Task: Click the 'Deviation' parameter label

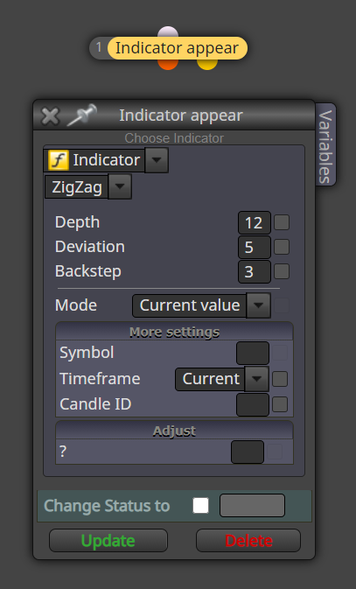Action: [90, 247]
